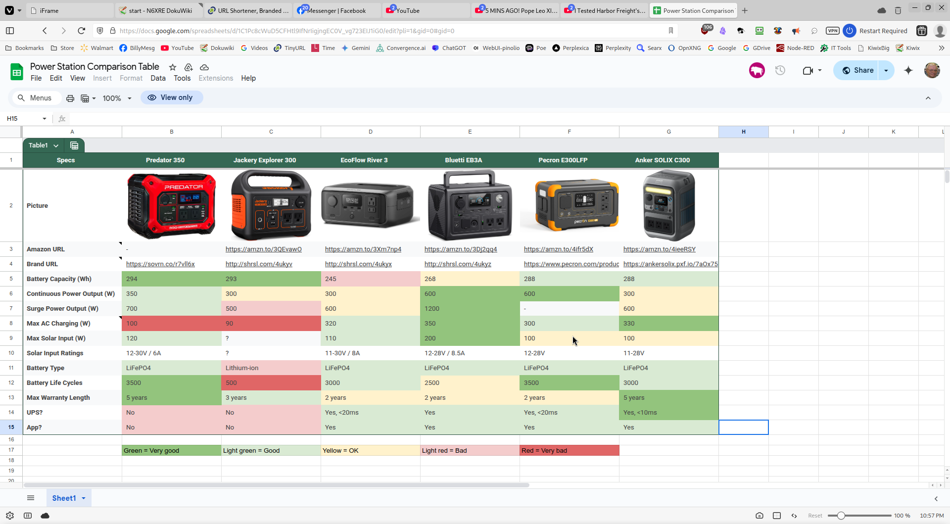Toggle the browser side panel icon
950x524 pixels.
click(10, 31)
